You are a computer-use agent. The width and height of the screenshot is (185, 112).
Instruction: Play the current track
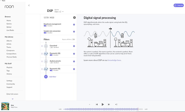103,104
